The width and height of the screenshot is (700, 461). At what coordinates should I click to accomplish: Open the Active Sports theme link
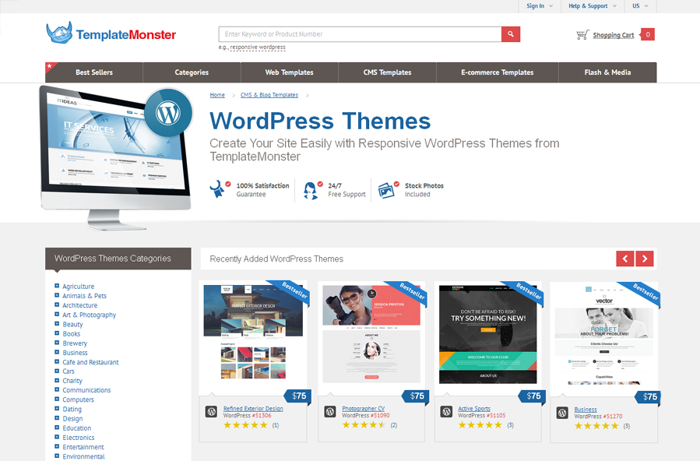click(474, 408)
